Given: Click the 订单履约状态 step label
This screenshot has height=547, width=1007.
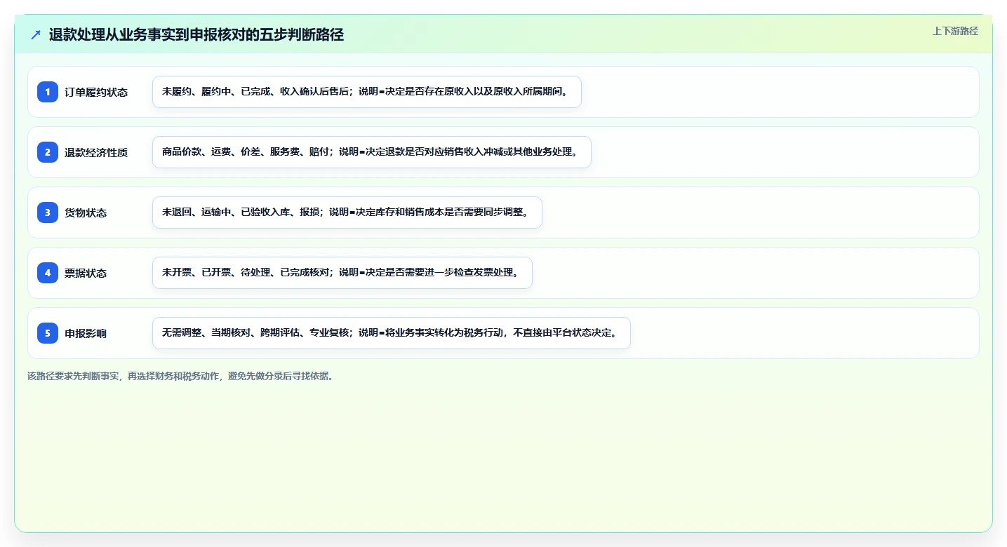Looking at the screenshot, I should 96,92.
